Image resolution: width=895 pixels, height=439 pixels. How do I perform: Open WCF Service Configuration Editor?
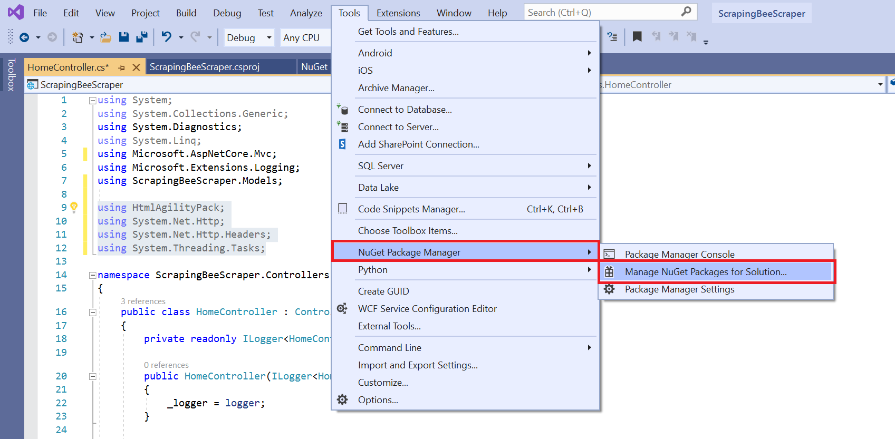(466, 309)
